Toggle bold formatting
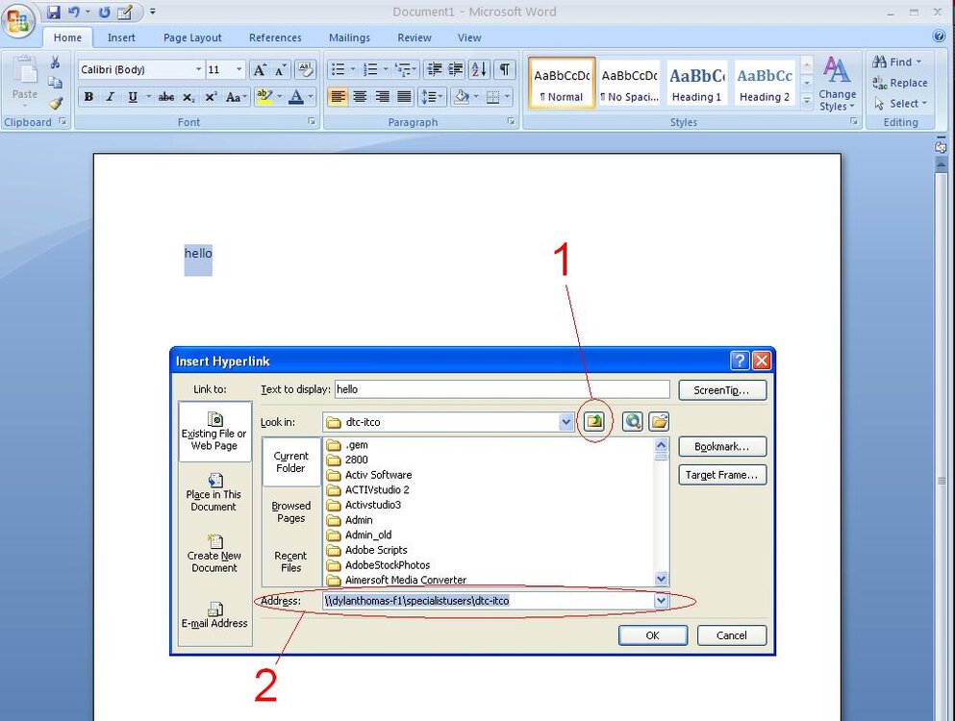955x721 pixels. coord(88,97)
